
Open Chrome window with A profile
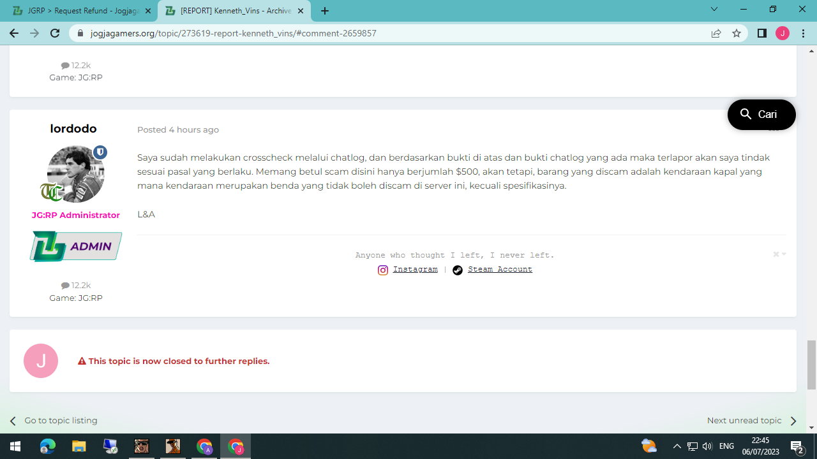[x=204, y=446]
